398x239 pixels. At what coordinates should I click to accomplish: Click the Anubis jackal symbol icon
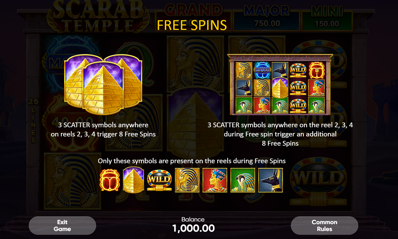click(x=271, y=180)
